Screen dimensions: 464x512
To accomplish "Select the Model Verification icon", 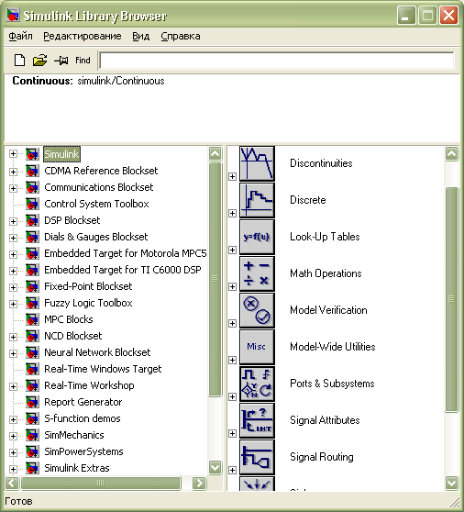I will 257,310.
